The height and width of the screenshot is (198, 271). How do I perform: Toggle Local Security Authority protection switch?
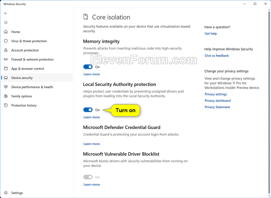pyautogui.click(x=88, y=110)
